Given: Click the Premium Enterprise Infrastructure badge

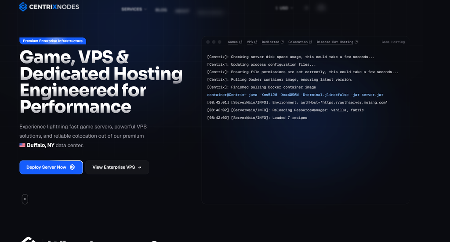Looking at the screenshot, I should click(x=53, y=41).
